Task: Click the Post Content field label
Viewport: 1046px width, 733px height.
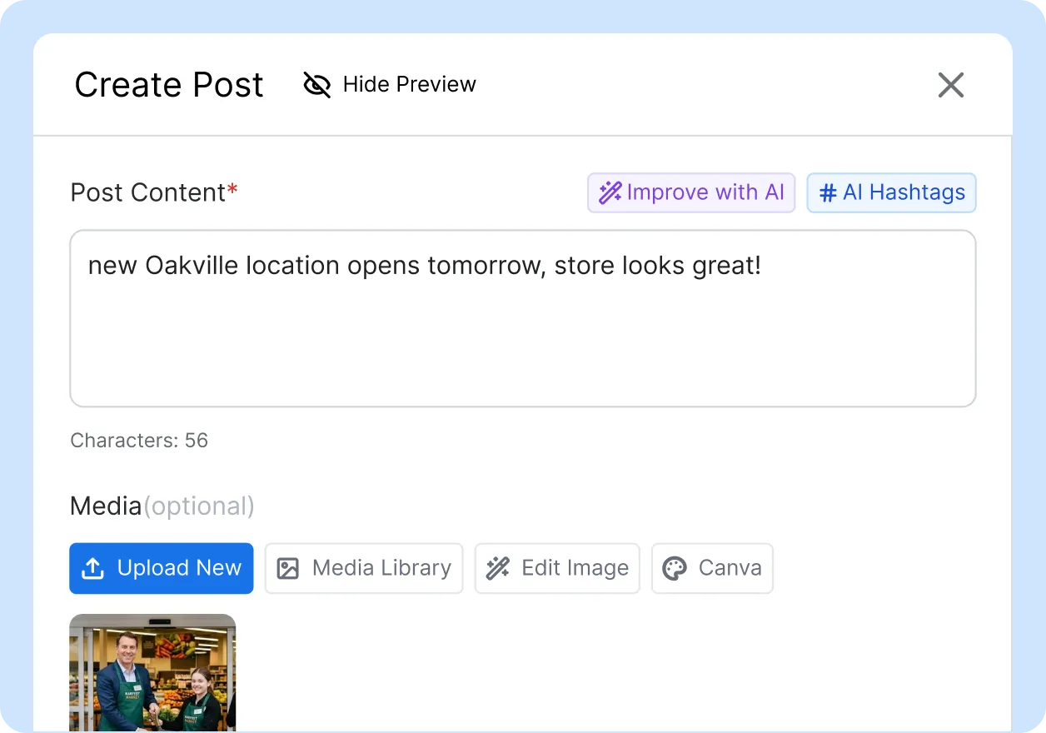Action: coord(148,192)
